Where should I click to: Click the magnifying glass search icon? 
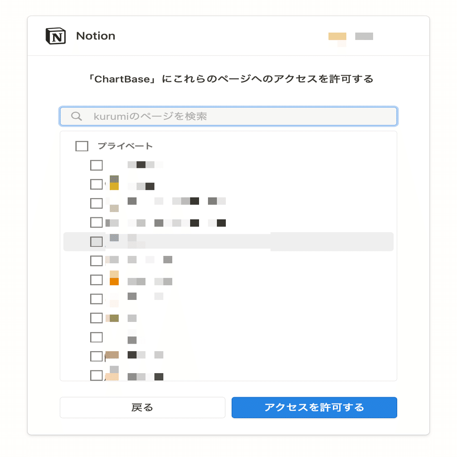[x=76, y=116]
